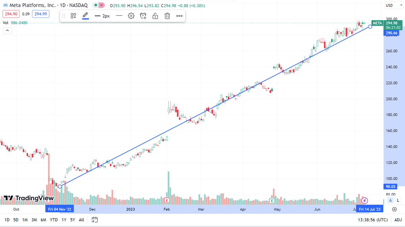Click February earnings E marker
The width and height of the screenshot is (405, 227).
click(166, 201)
